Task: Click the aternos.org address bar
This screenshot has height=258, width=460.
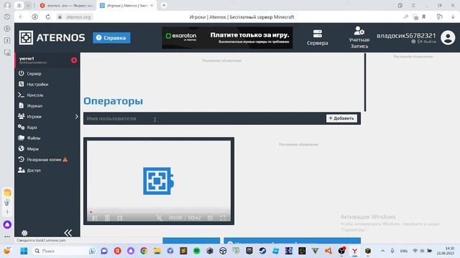Action: pyautogui.click(x=78, y=17)
